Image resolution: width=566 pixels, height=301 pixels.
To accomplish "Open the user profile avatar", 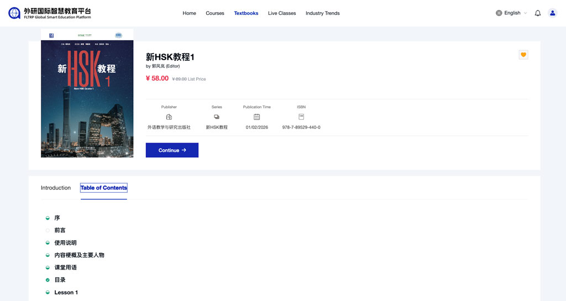I will tap(552, 13).
